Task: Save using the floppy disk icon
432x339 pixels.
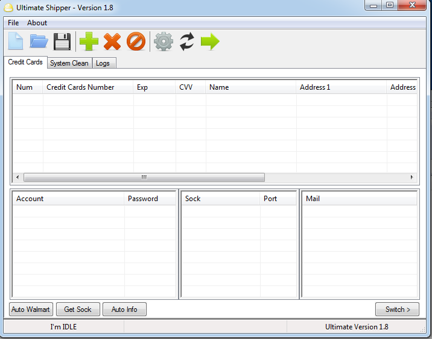Action: (62, 42)
